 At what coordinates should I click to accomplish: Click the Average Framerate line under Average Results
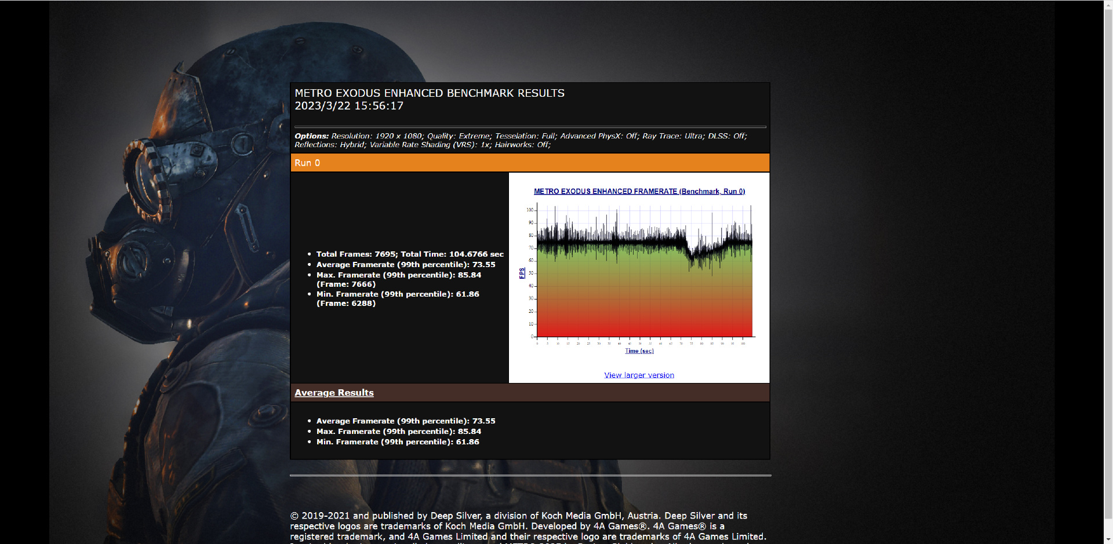click(406, 421)
